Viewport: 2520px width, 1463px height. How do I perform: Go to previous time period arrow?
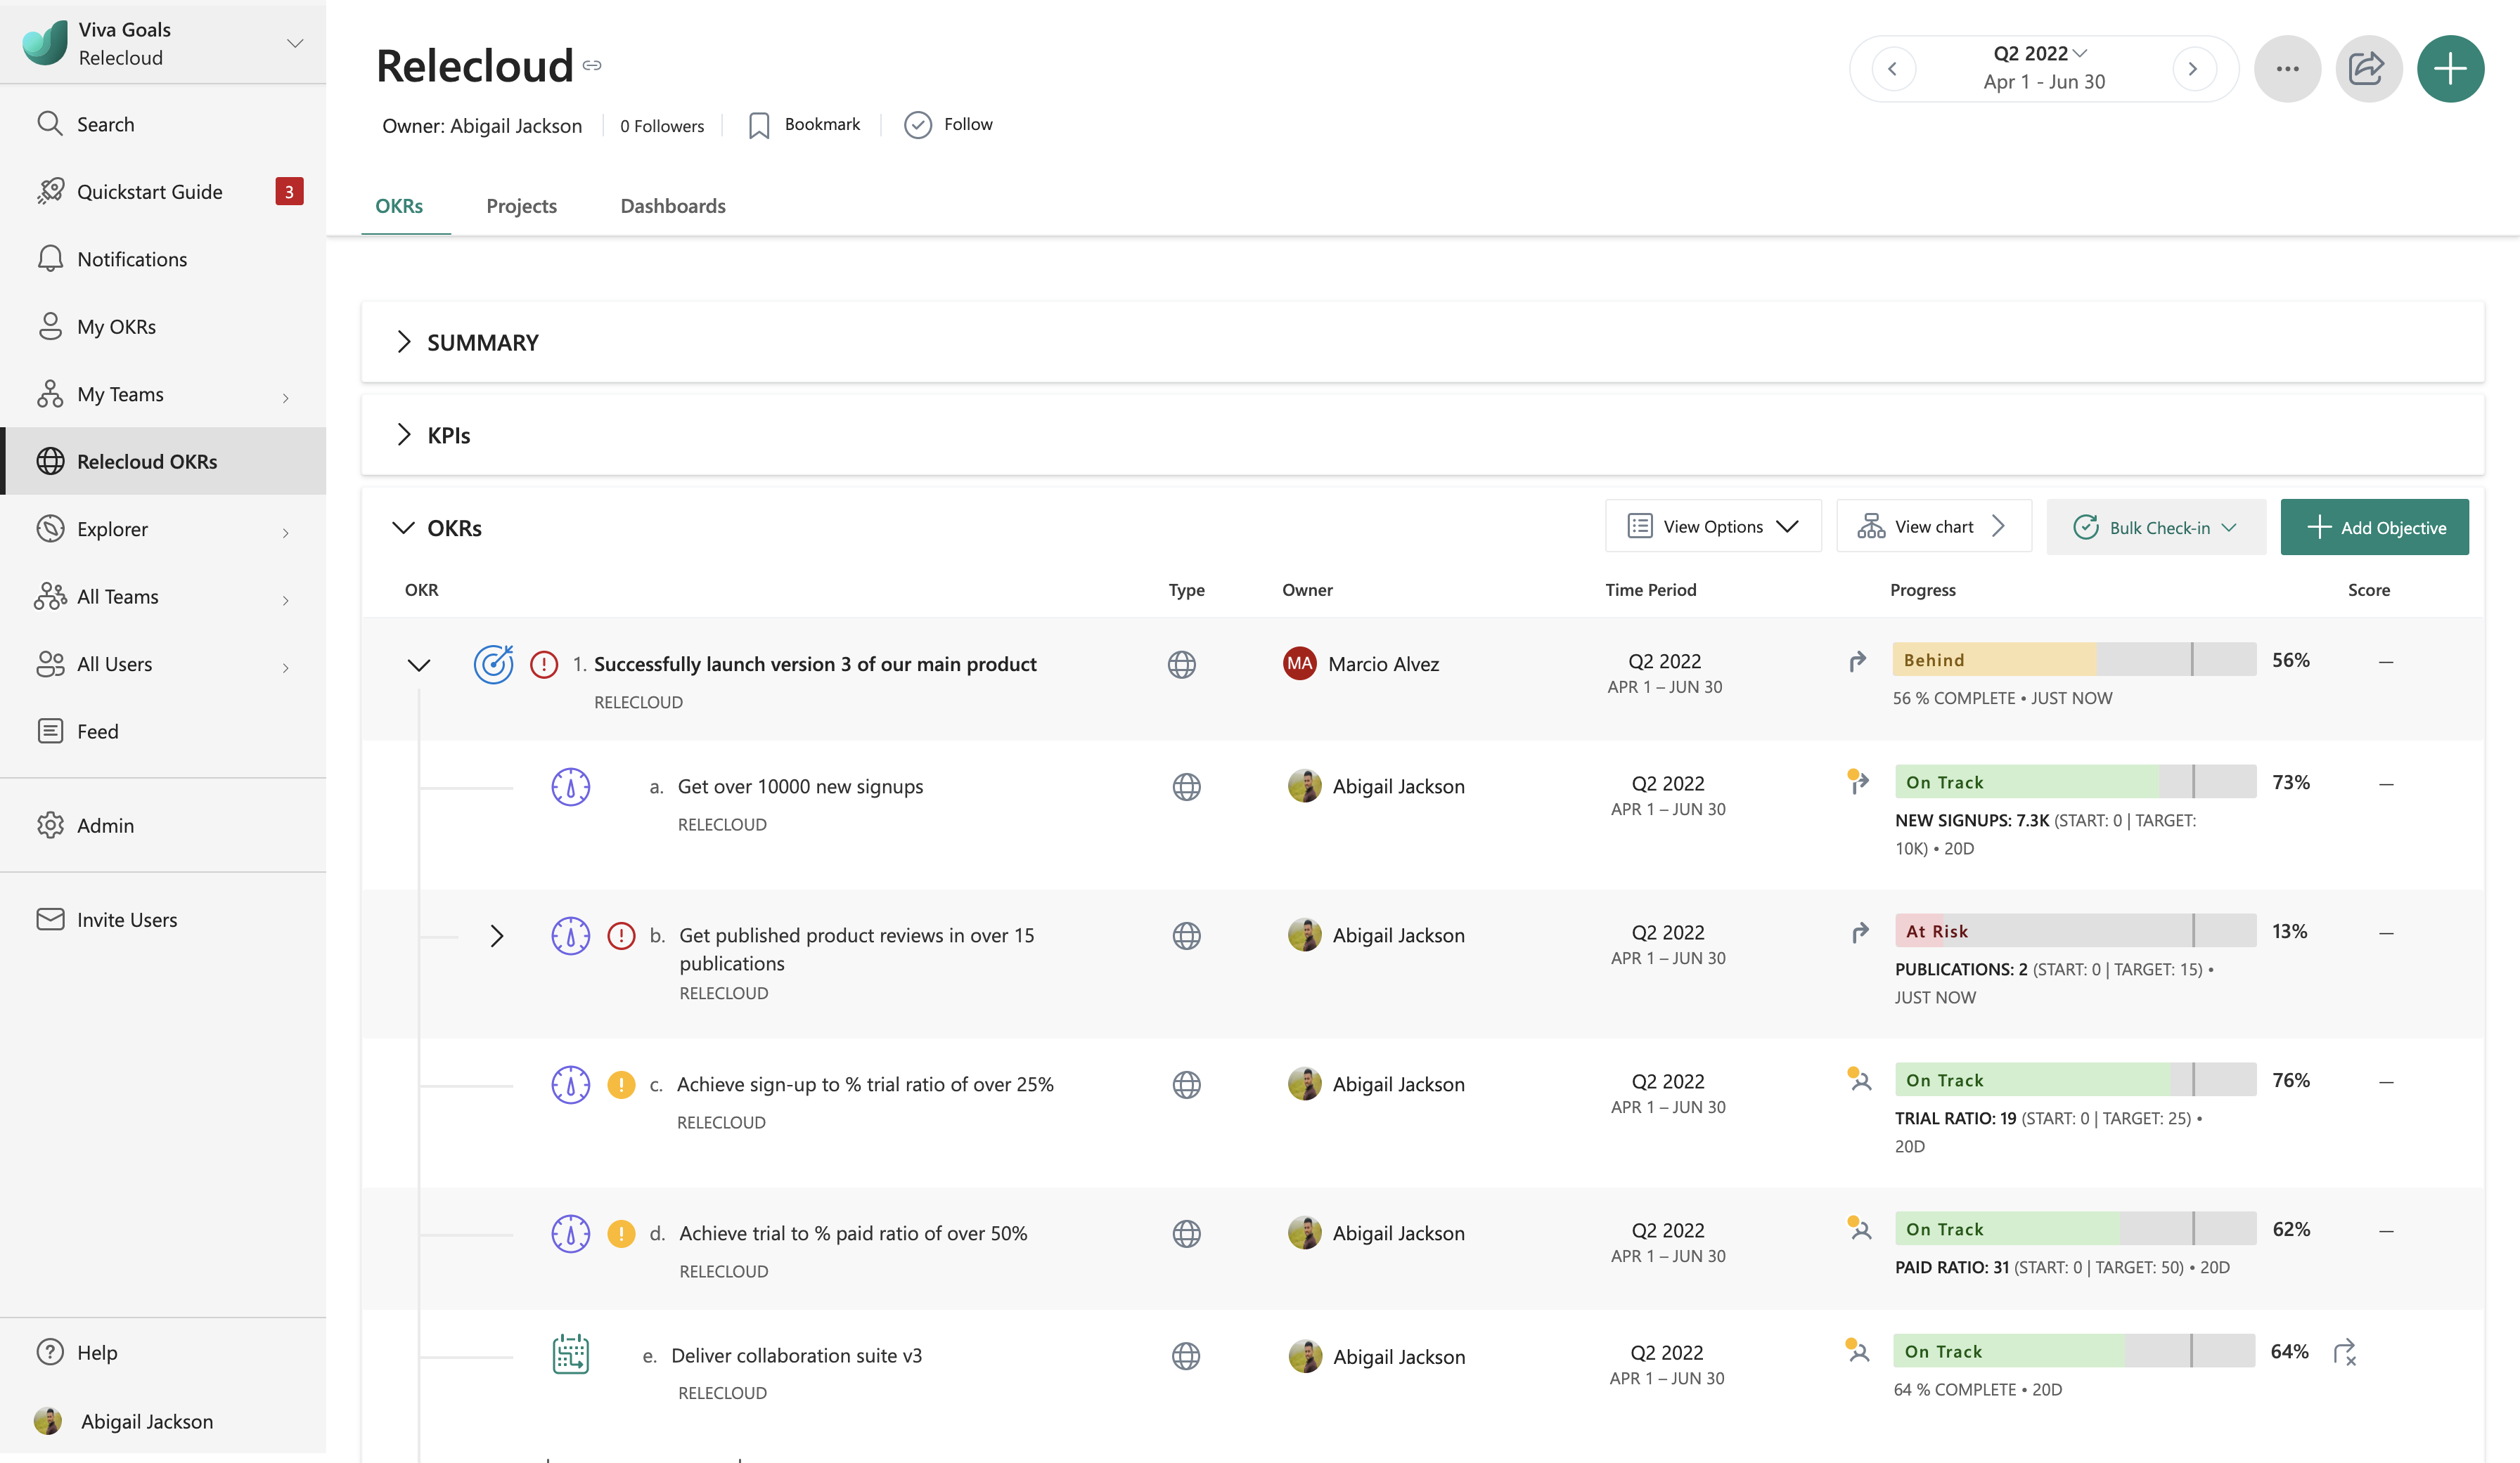tap(1893, 69)
